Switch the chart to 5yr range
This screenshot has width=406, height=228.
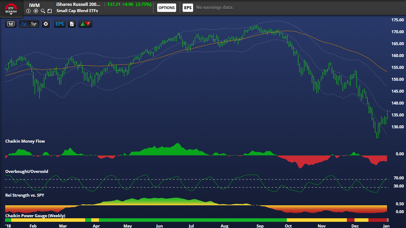click(x=34, y=24)
